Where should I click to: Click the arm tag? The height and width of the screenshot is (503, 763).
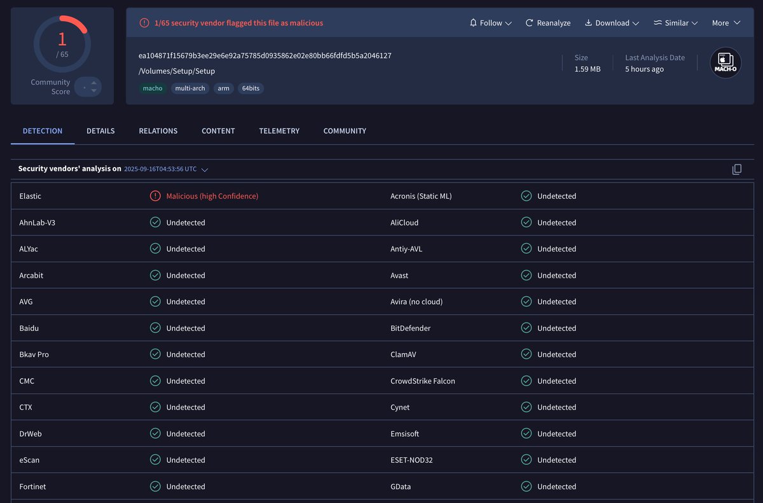click(x=224, y=88)
